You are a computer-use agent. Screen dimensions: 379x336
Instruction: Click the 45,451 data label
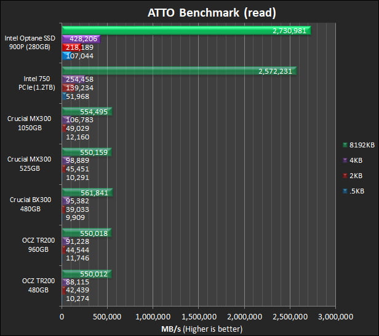click(x=78, y=169)
